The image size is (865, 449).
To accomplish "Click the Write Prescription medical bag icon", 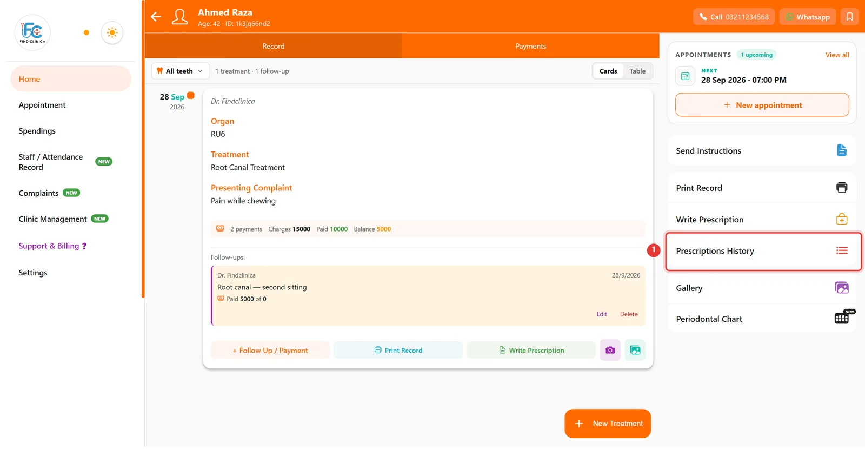I will point(842,219).
